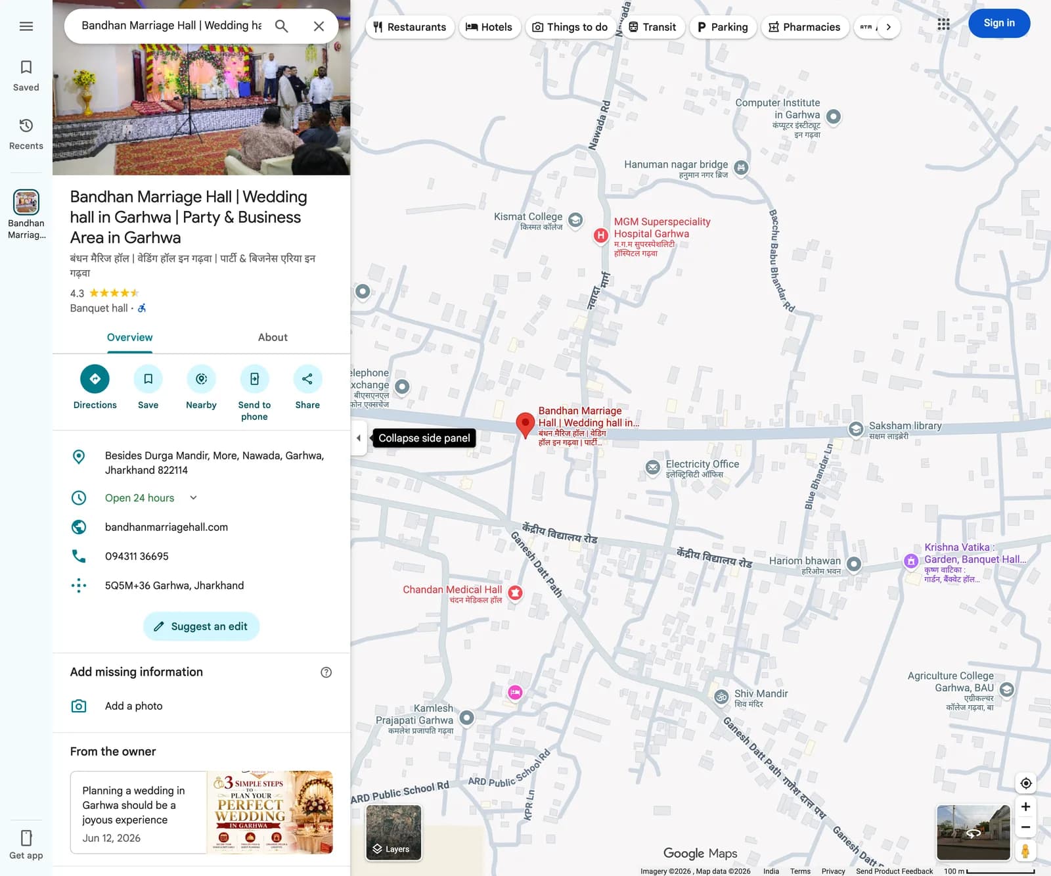Open the hamburger main menu
This screenshot has height=876, width=1051.
(x=26, y=26)
